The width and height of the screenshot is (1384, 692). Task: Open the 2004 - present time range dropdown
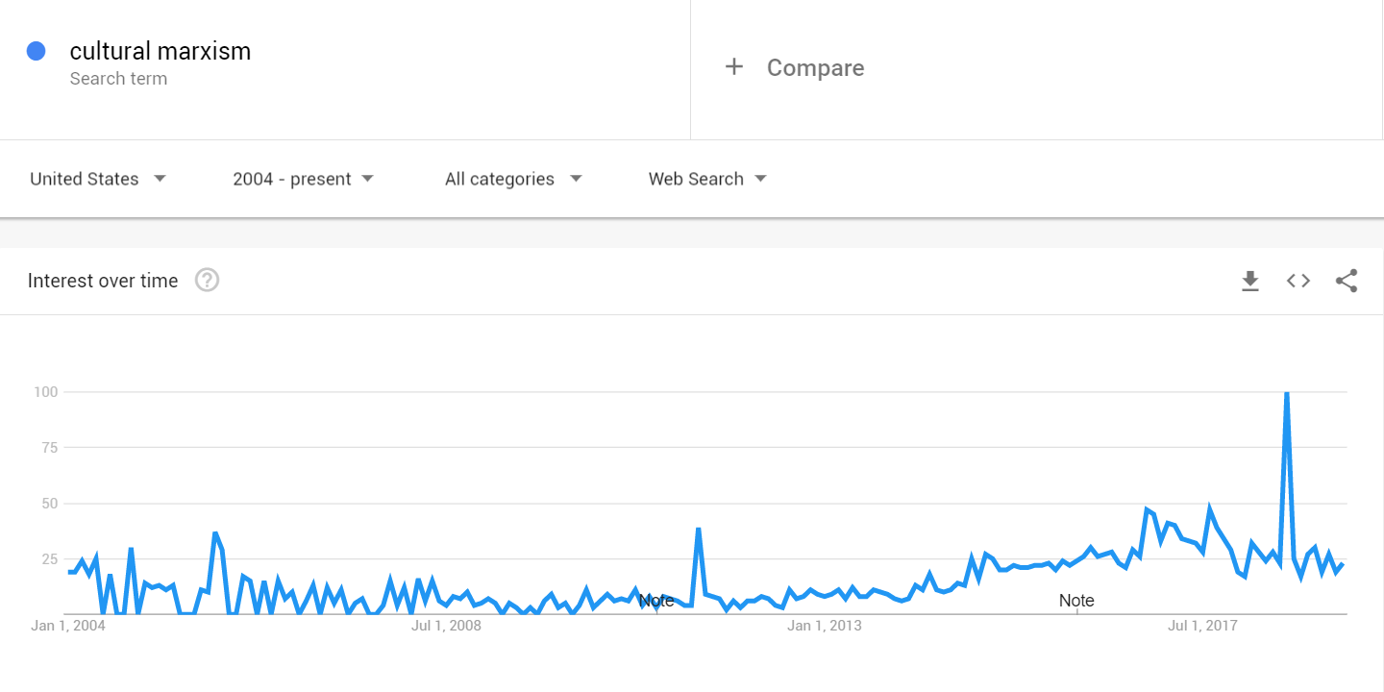[x=303, y=179]
